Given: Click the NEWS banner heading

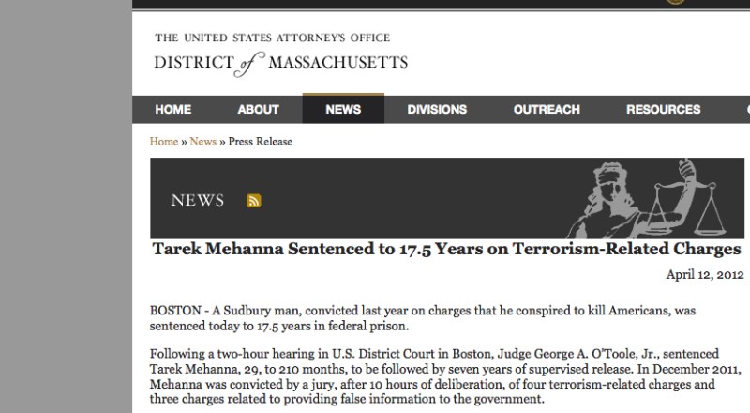Looking at the screenshot, I should click(198, 200).
